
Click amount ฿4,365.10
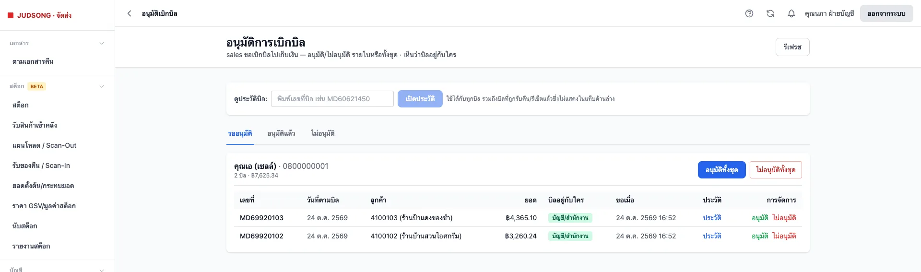point(521,218)
